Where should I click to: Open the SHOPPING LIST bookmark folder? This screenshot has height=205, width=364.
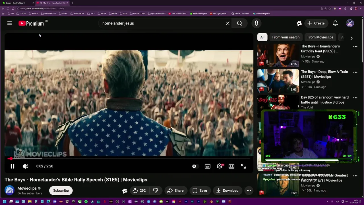click(x=49, y=13)
